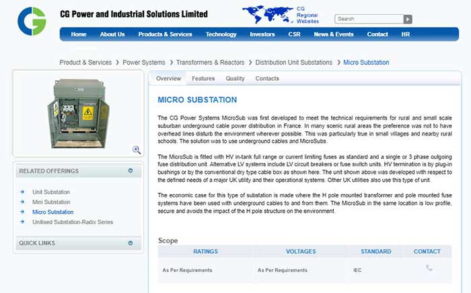The width and height of the screenshot is (471, 293).
Task: Click arrow bullet beside Mini Substation
Action: 22,202
